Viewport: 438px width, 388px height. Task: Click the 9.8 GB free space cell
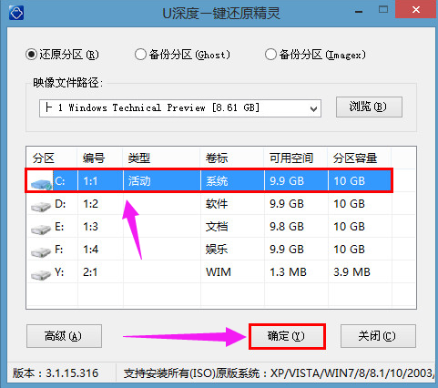(x=287, y=227)
